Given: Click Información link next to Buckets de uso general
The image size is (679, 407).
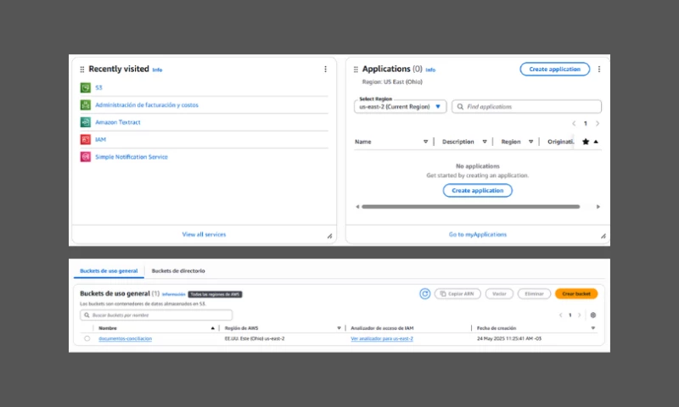Looking at the screenshot, I should point(174,294).
